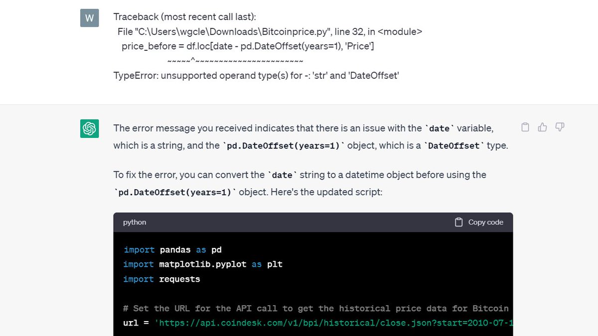Select the 'import requests' code line
This screenshot has height=336, width=598.
(x=161, y=279)
